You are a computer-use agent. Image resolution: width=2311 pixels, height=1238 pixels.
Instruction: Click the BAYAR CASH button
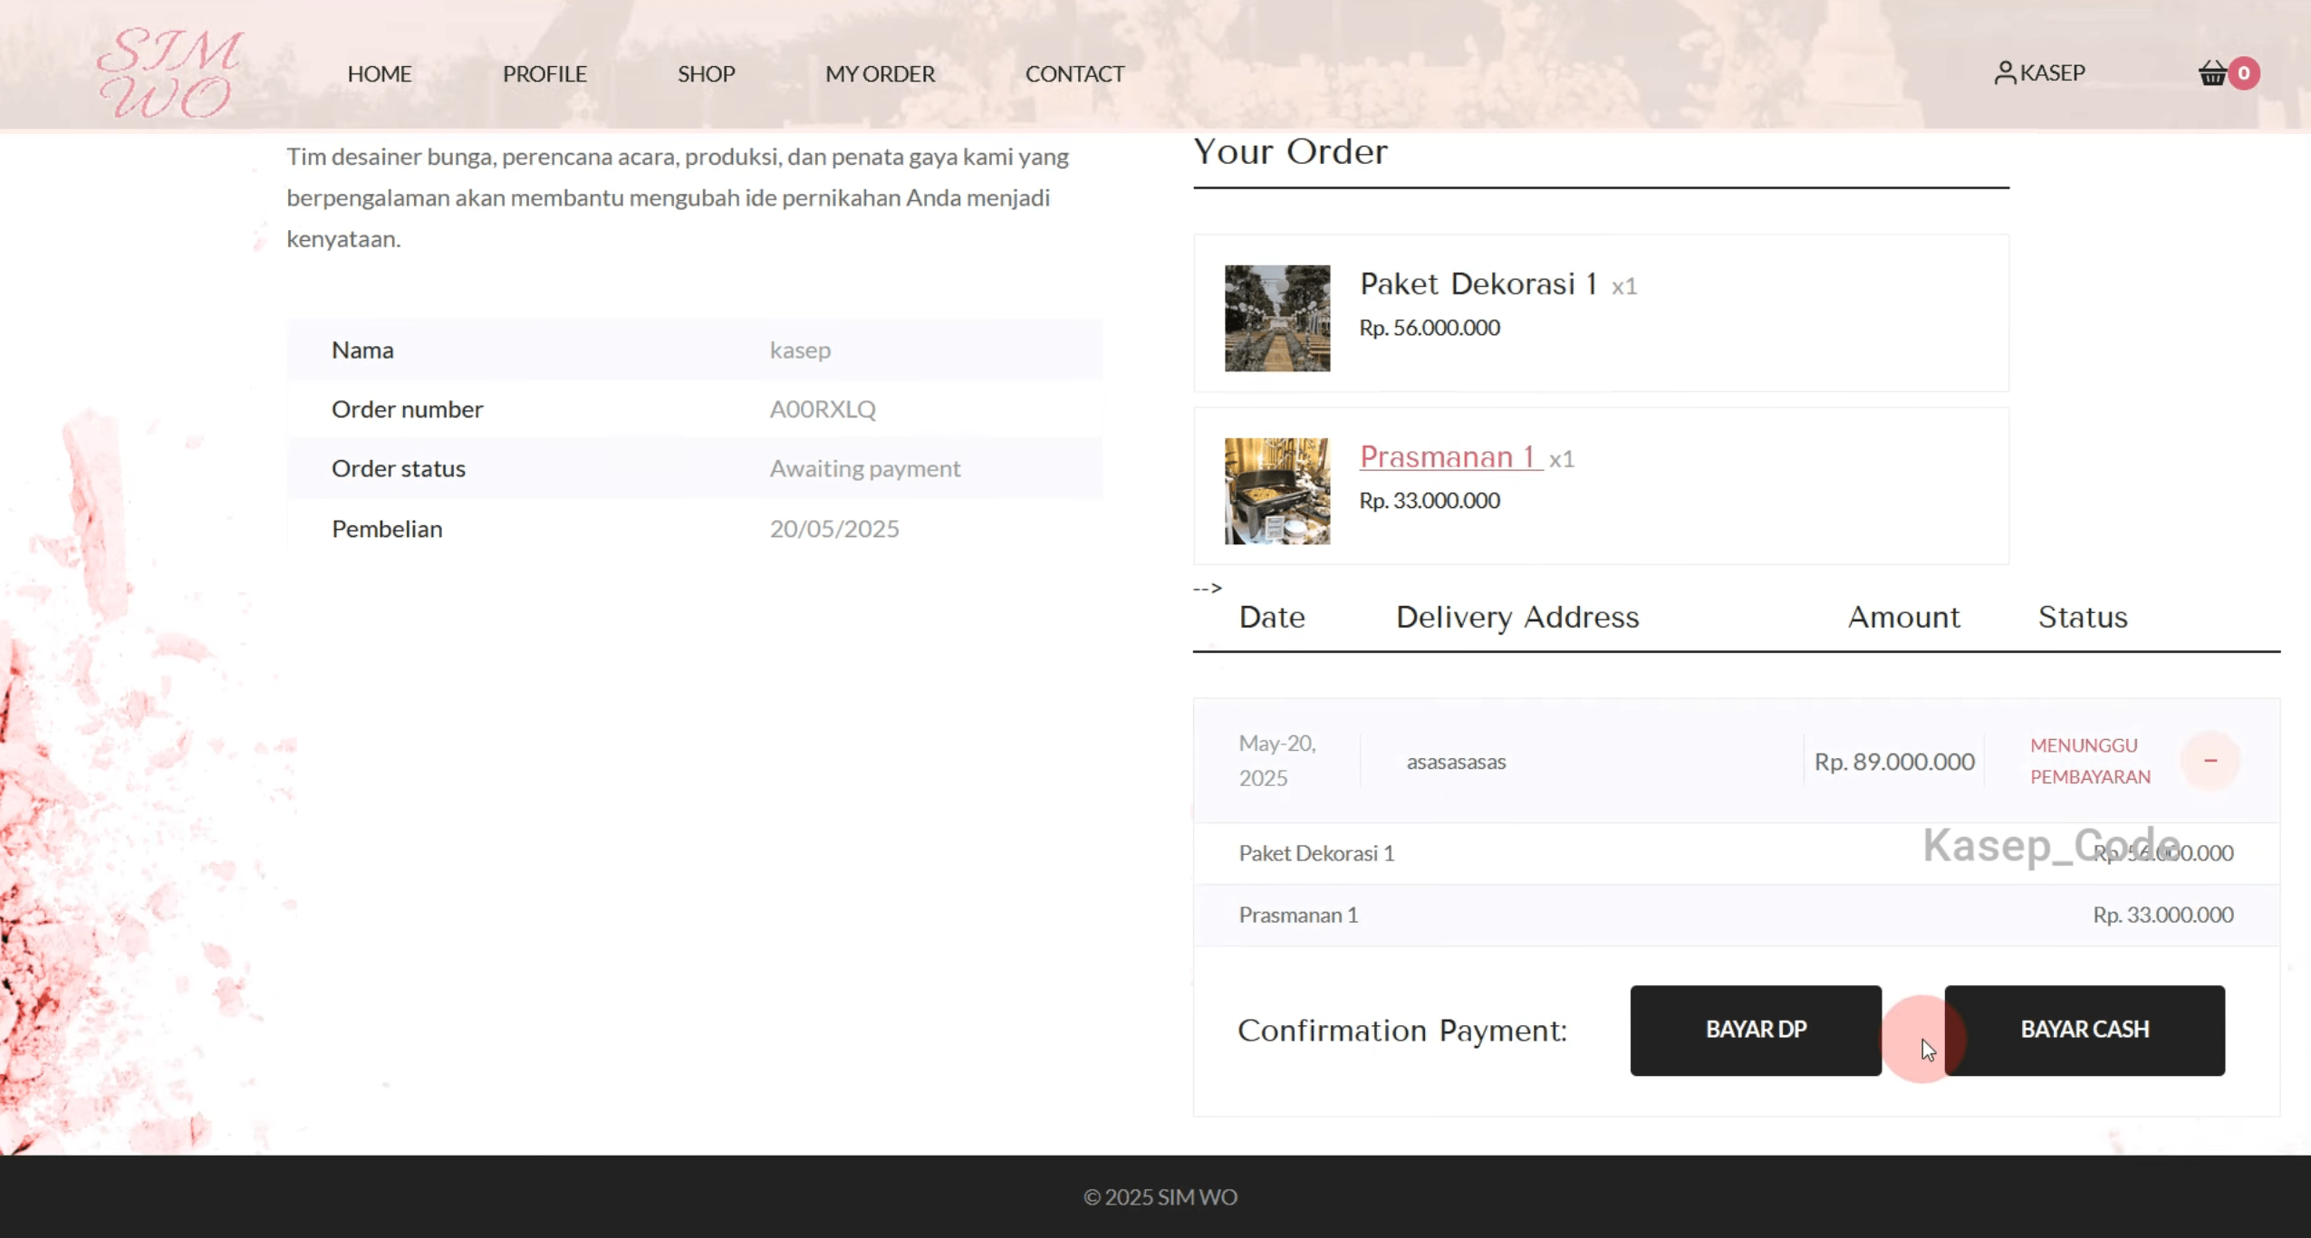pos(2085,1030)
